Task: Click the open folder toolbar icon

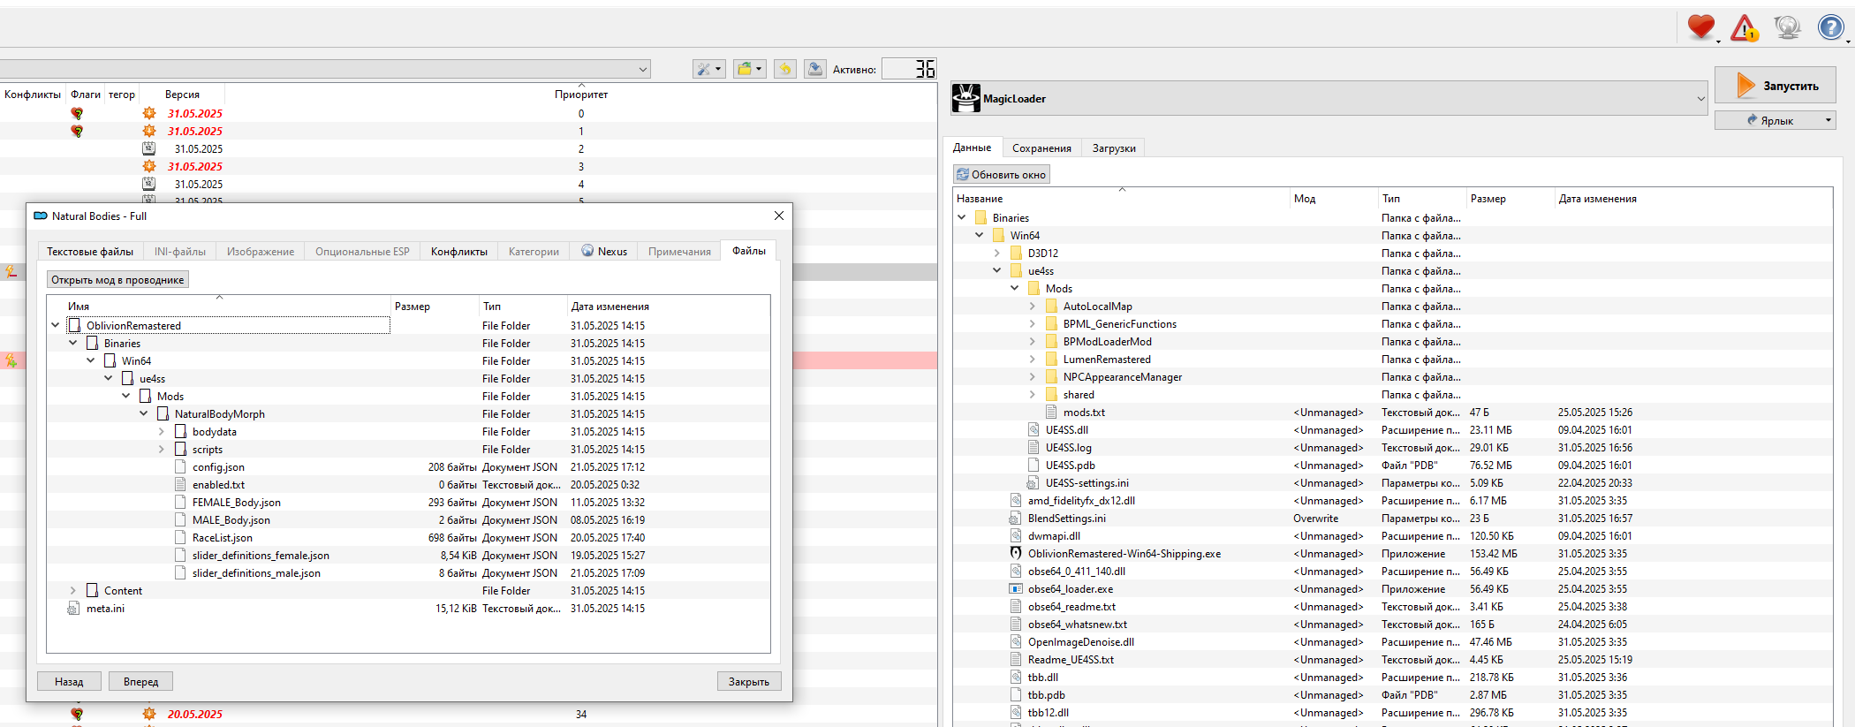Action: coord(748,69)
